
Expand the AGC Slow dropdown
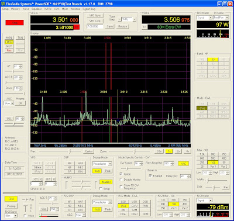tap(9, 103)
